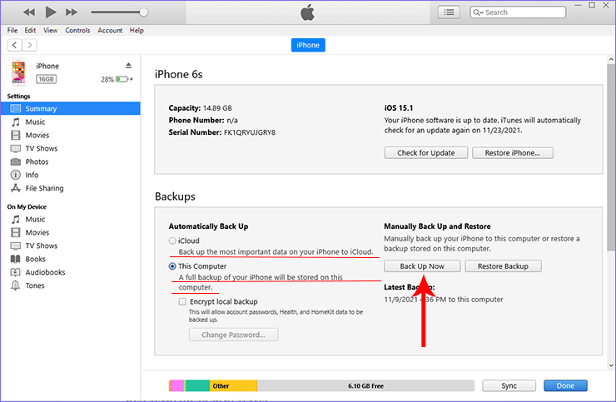Viewport: 616px width, 402px height.
Task: Click the vertical scrollbar thumb
Action: pos(611,157)
